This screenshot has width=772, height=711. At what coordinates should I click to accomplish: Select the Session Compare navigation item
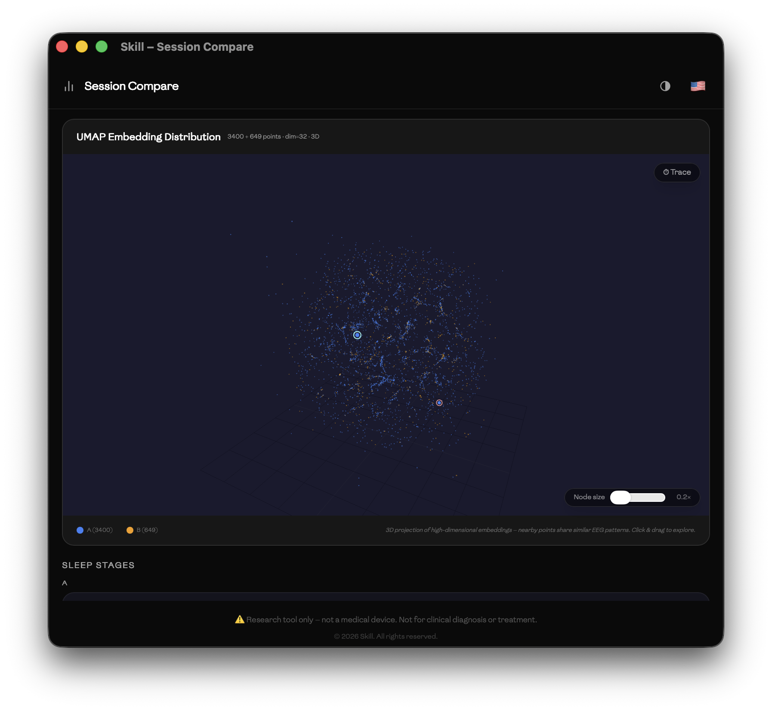point(131,86)
